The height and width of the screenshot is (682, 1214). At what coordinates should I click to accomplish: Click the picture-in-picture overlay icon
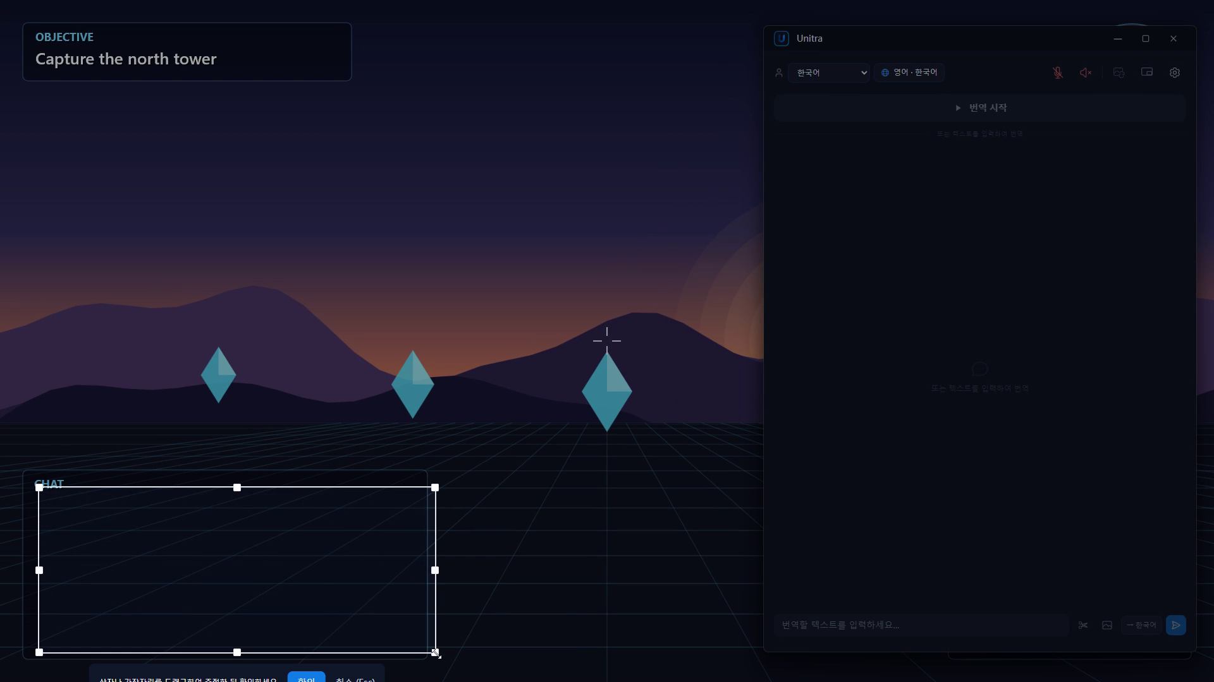coord(1147,73)
